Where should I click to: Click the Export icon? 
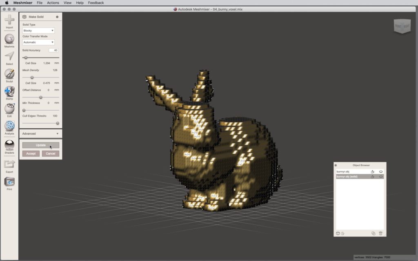[9, 164]
